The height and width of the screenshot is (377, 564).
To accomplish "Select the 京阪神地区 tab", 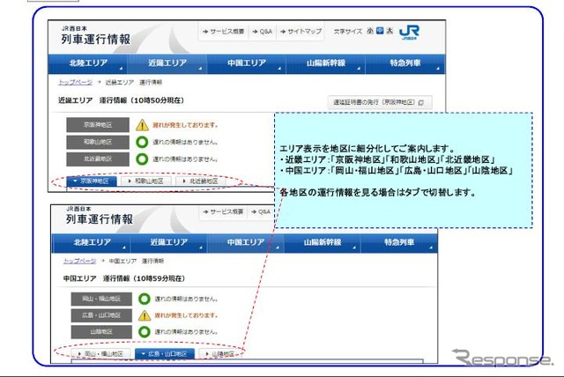I will 92,181.
